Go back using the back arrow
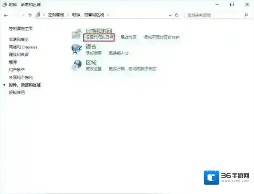The image size is (254, 194). pos(6,15)
